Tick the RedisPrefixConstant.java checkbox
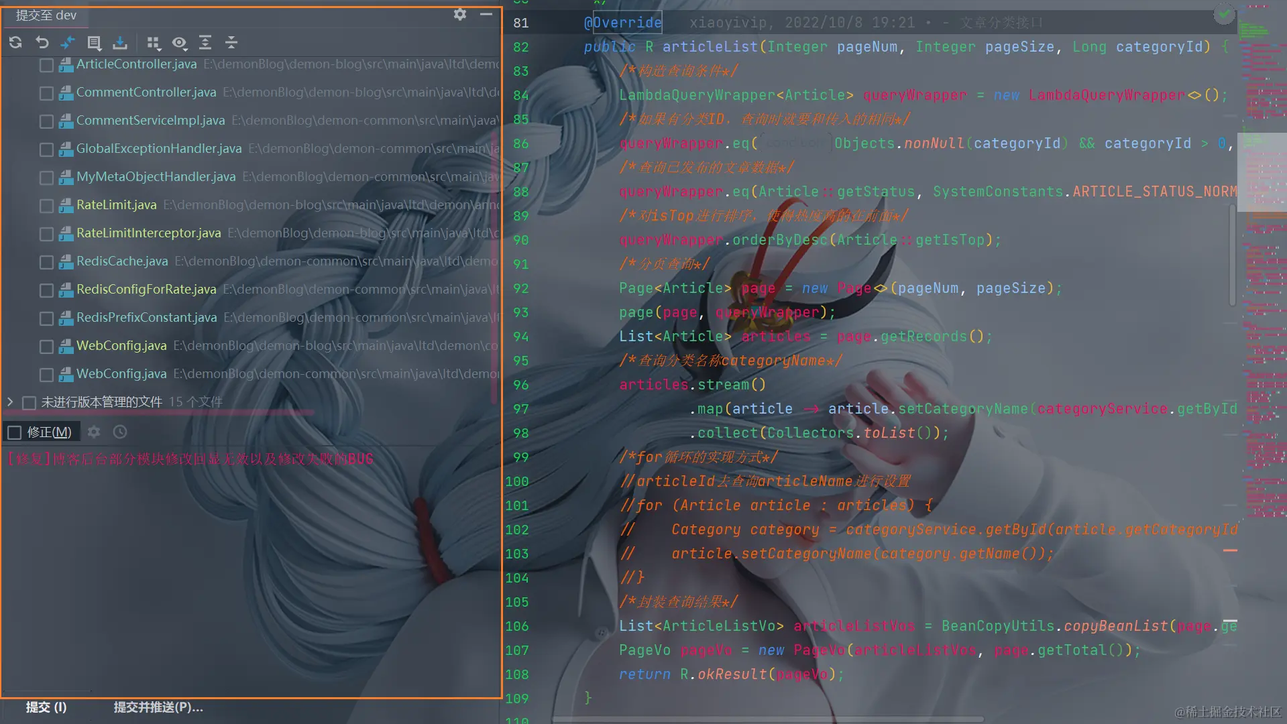 (46, 318)
